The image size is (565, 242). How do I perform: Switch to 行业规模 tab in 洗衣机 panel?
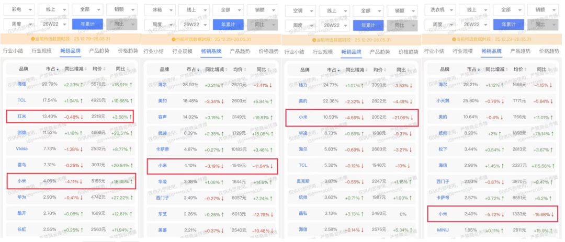pyautogui.click(x=463, y=51)
